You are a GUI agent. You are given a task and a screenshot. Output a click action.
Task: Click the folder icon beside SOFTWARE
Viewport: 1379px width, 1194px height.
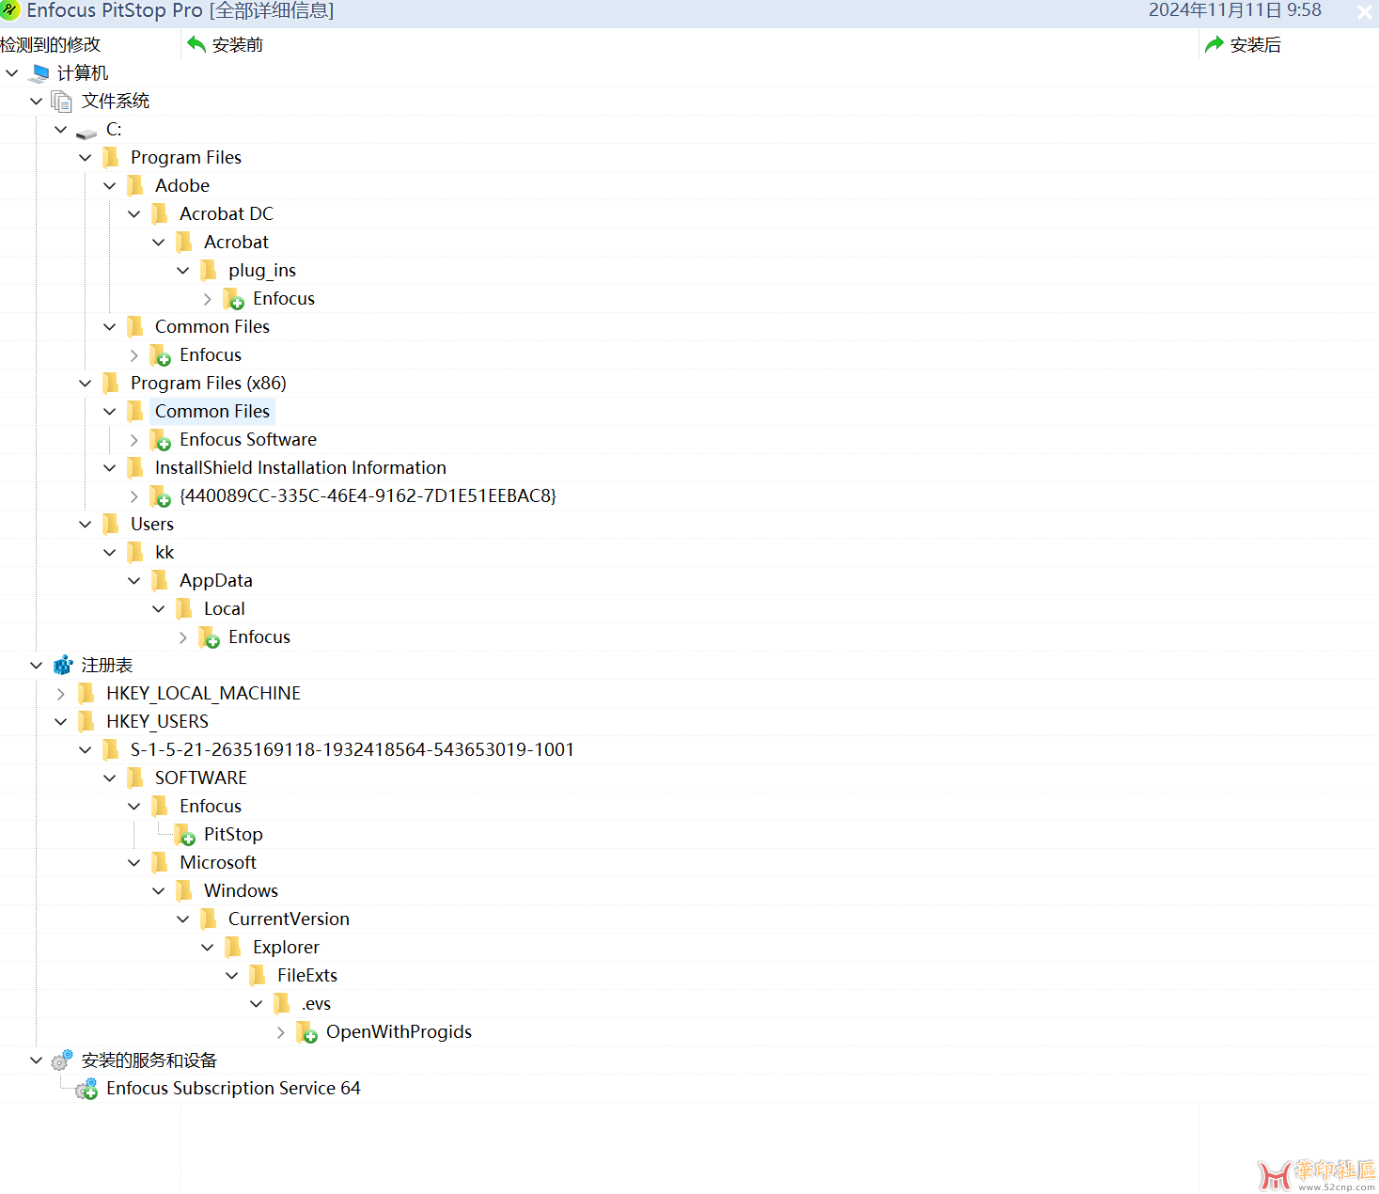[x=135, y=778]
